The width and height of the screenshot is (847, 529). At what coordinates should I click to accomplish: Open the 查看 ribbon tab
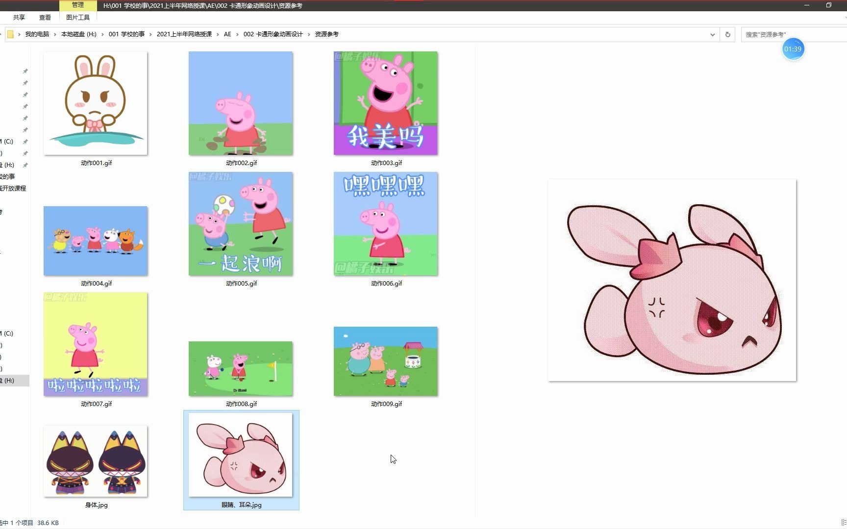[x=45, y=17]
